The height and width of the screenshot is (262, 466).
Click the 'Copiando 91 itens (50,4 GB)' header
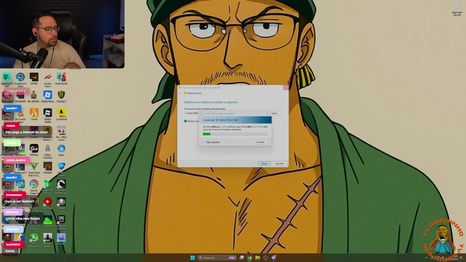[220, 120]
